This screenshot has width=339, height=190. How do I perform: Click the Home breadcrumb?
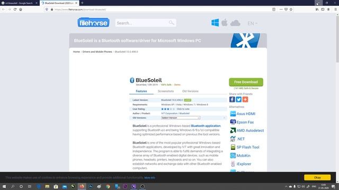click(76, 52)
